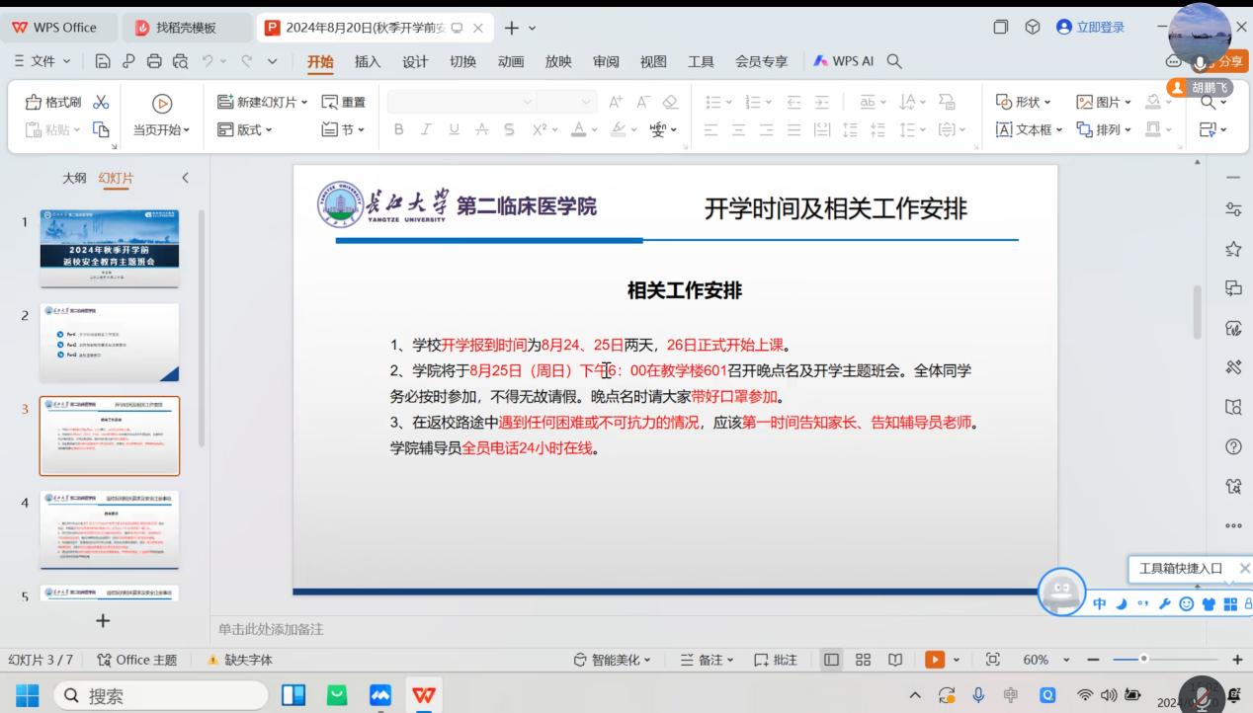Click the Print icon in quick access toolbar
1253x713 pixels.
coord(153,61)
